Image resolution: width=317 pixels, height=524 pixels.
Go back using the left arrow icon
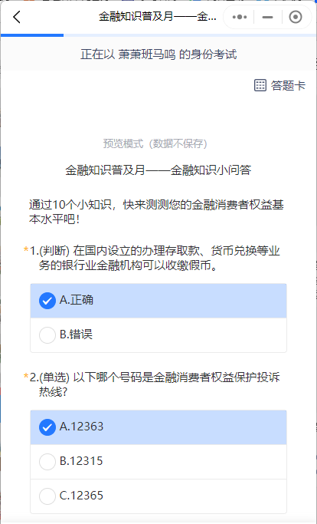click(17, 17)
